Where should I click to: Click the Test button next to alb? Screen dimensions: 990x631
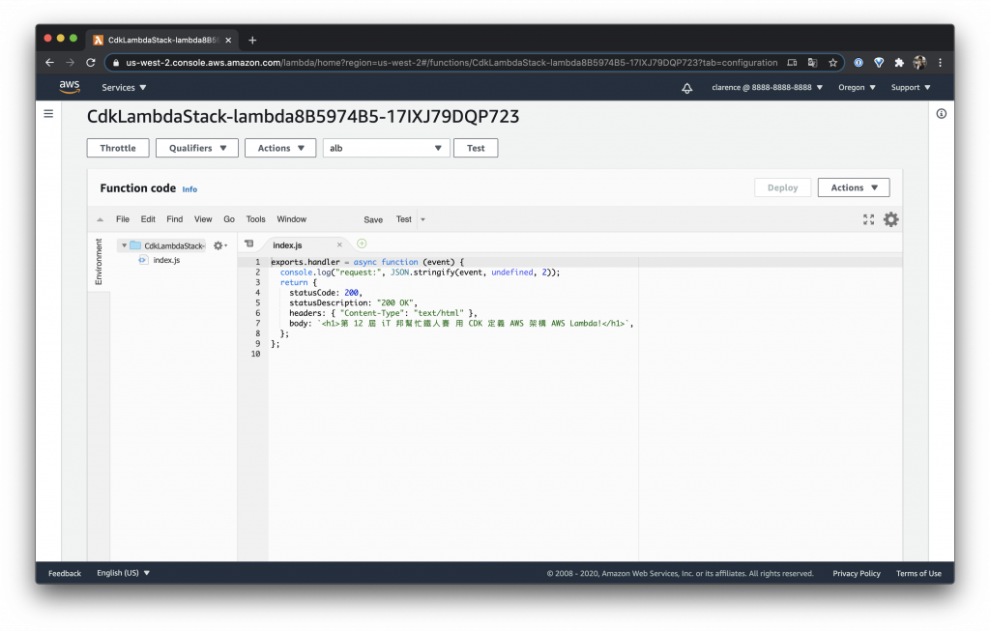(x=476, y=148)
